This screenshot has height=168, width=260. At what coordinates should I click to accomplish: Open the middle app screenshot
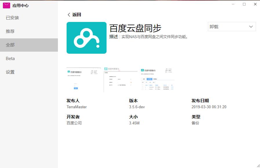pyautogui.click(x=120, y=79)
